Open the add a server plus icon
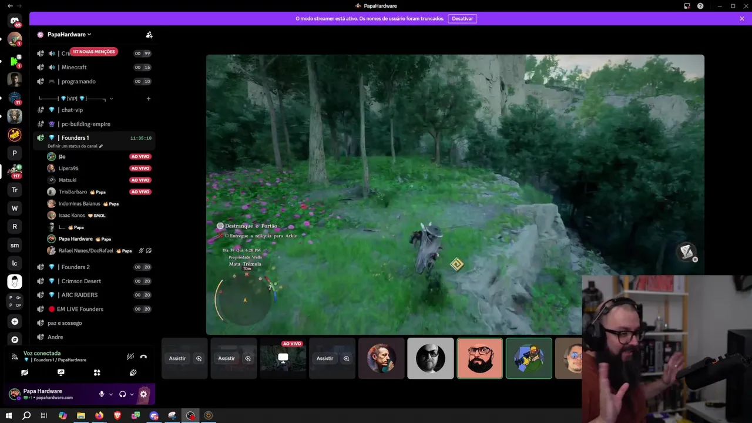Image resolution: width=752 pixels, height=423 pixels. pyautogui.click(x=15, y=321)
